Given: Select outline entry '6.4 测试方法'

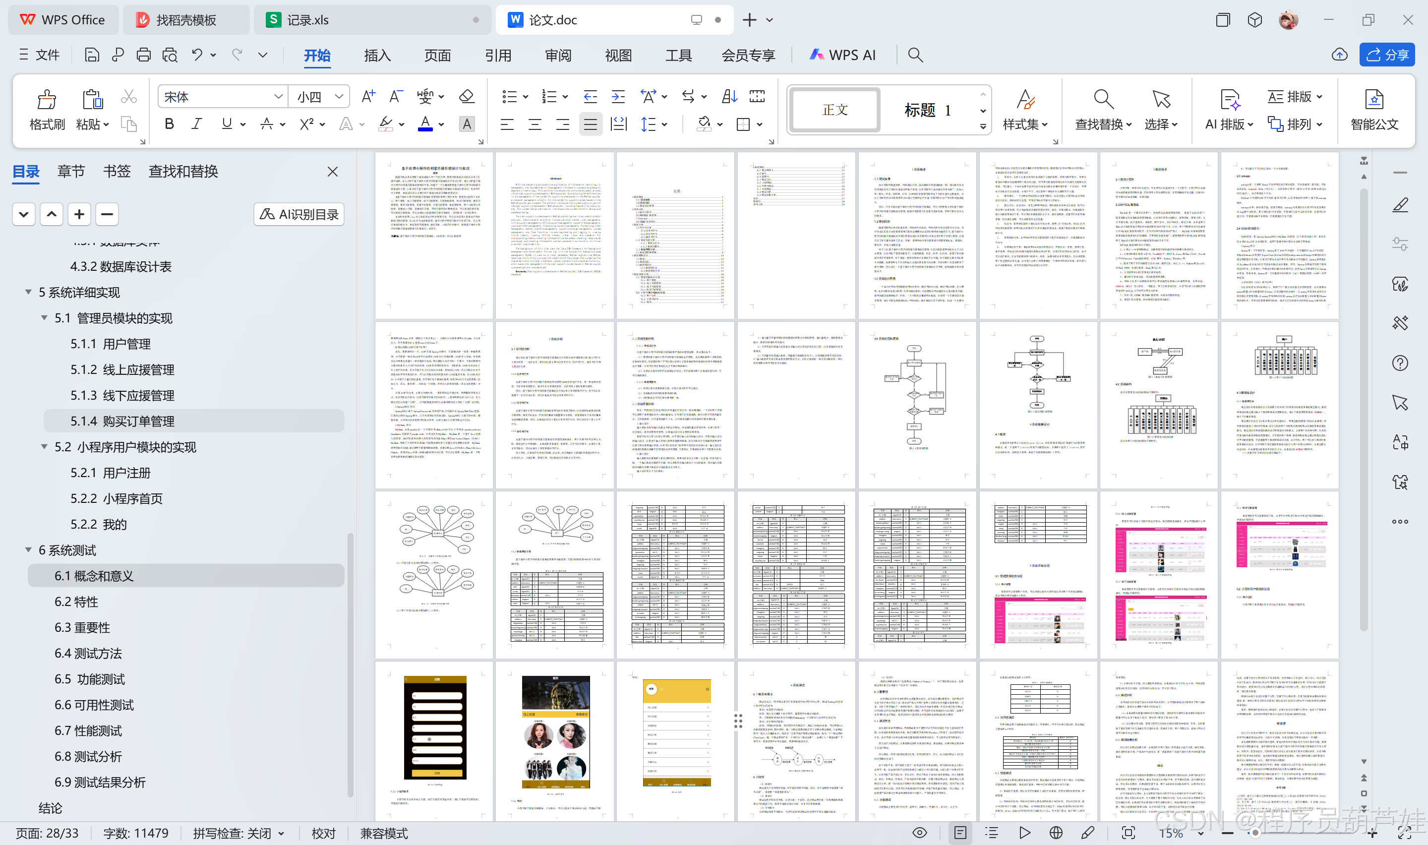Looking at the screenshot, I should [88, 653].
